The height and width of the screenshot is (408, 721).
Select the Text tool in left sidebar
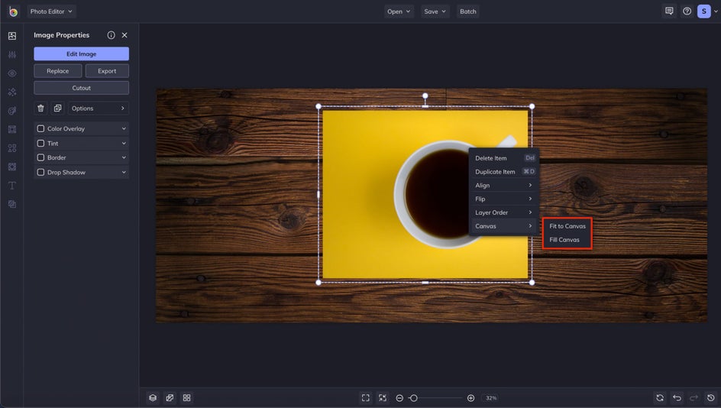click(x=12, y=186)
